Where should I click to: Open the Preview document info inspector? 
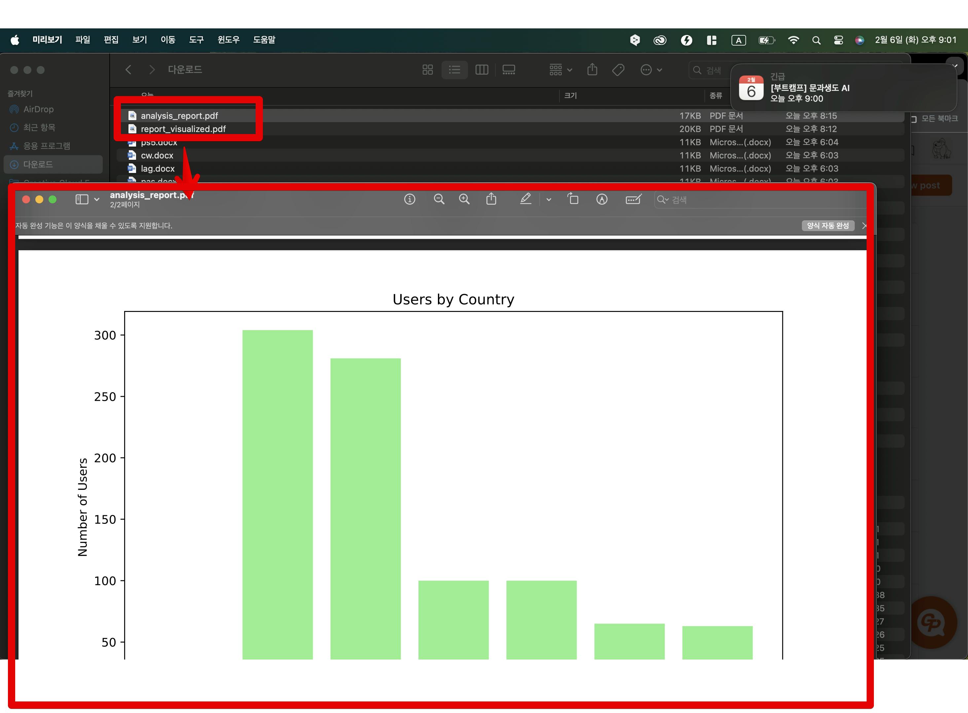pos(410,199)
